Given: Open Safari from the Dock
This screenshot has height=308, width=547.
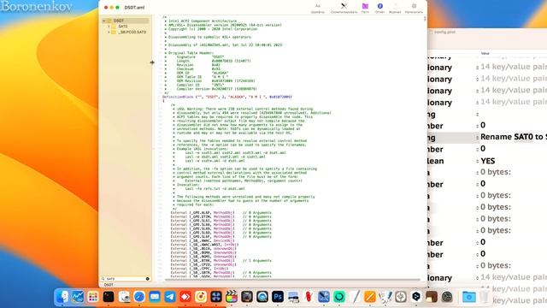Looking at the screenshot, I should (138, 297).
